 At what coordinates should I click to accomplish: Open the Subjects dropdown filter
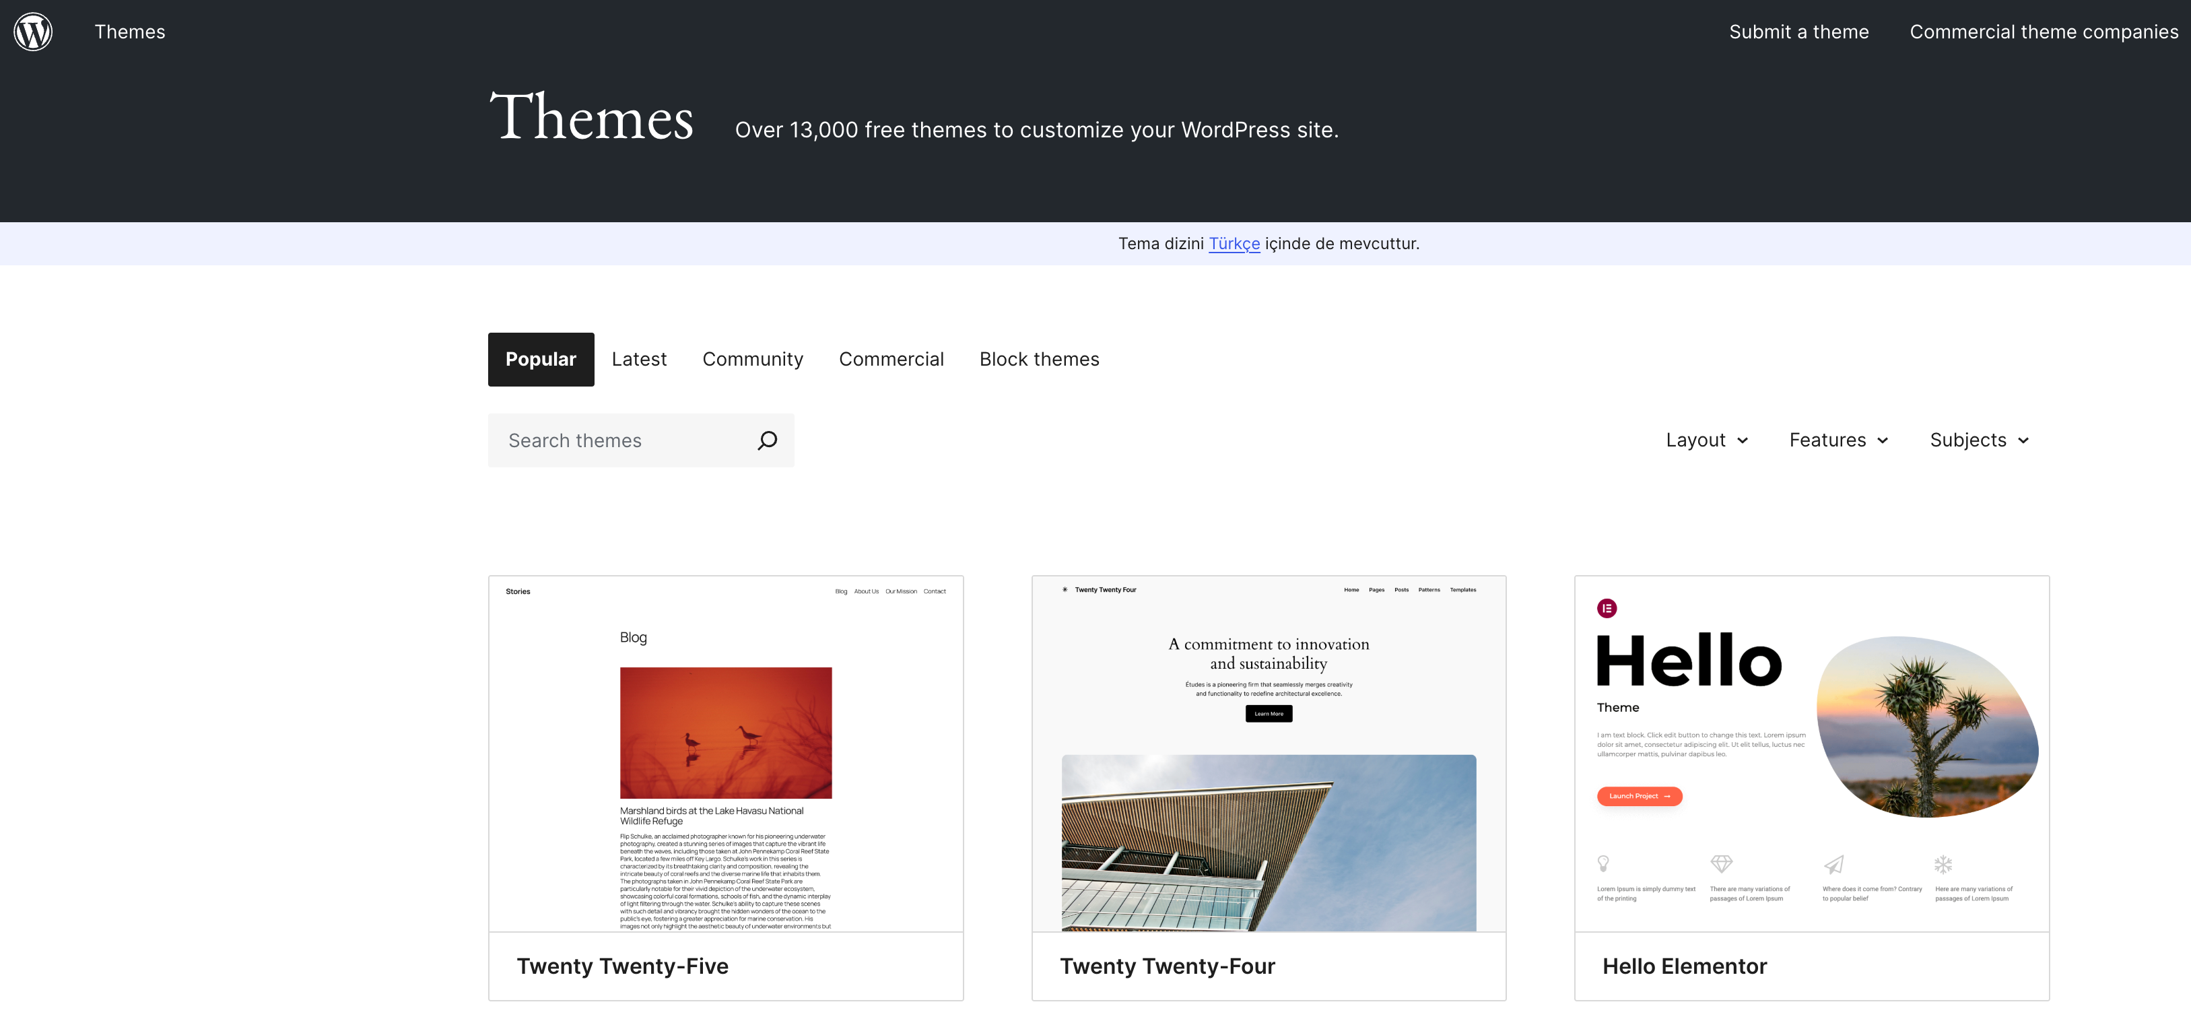click(1980, 439)
